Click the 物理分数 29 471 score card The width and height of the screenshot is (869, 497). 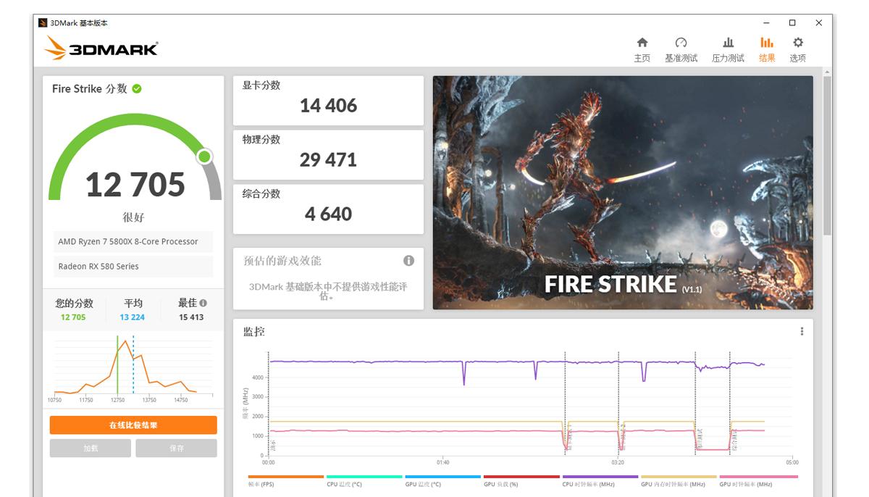(x=328, y=155)
